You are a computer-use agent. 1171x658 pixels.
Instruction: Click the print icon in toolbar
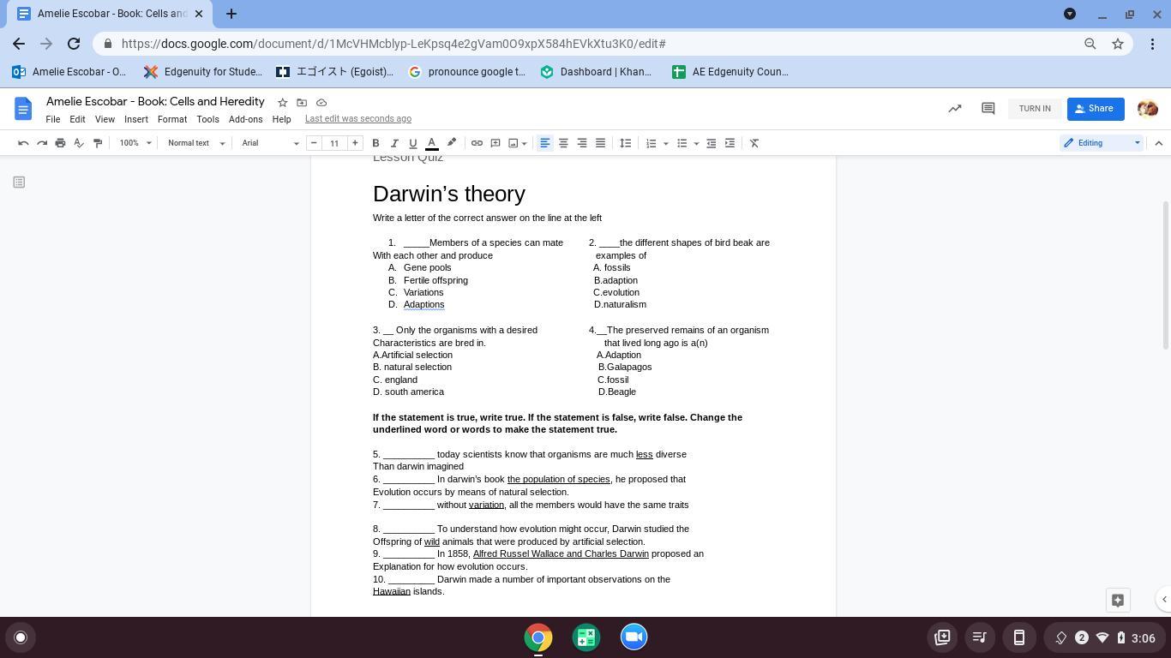pyautogui.click(x=60, y=143)
